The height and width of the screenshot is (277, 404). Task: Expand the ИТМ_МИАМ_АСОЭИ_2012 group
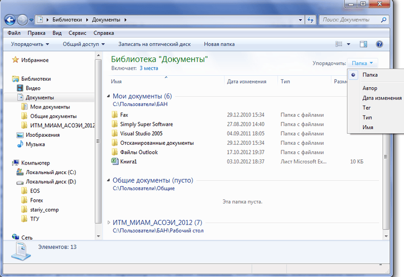(110, 223)
